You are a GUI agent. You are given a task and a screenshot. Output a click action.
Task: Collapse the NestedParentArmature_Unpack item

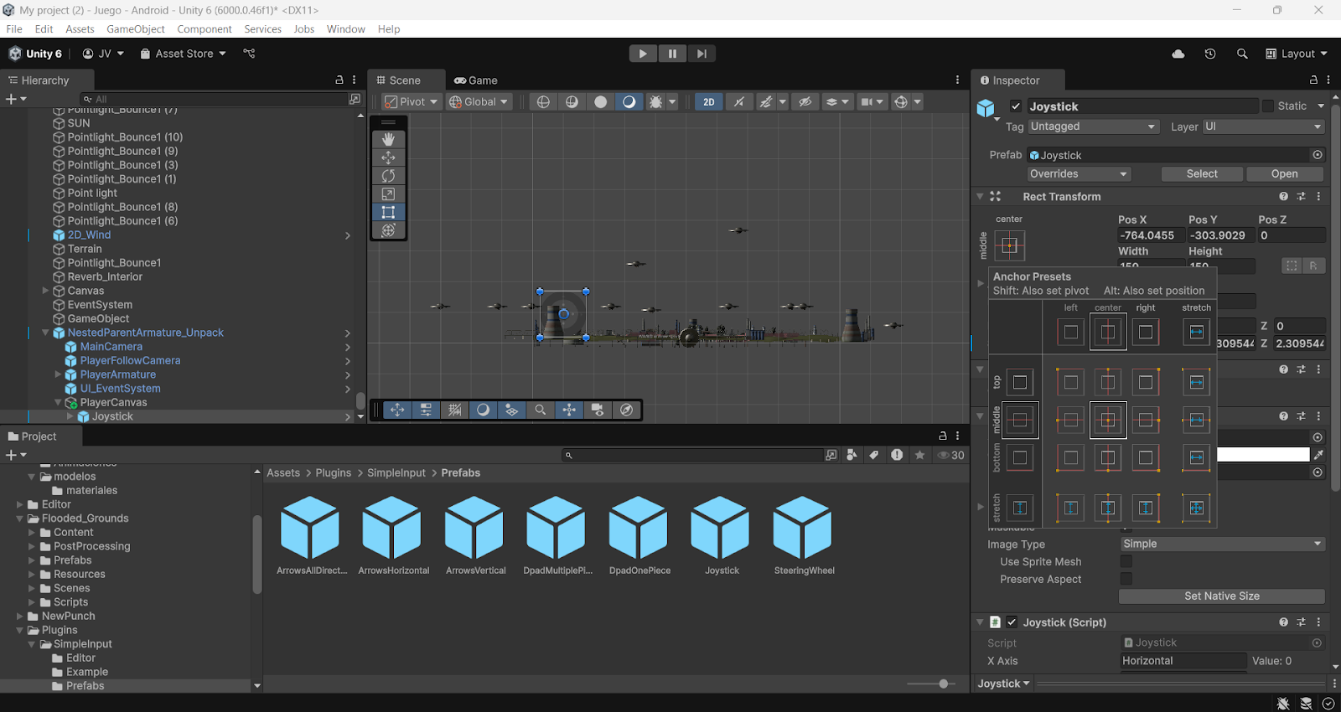point(45,333)
